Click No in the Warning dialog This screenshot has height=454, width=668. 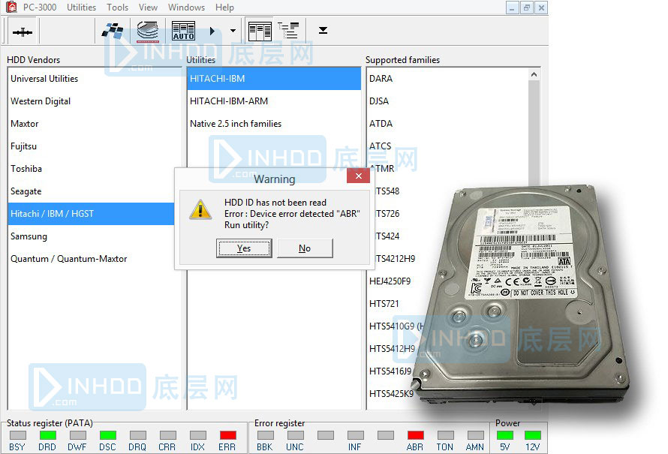click(x=304, y=248)
